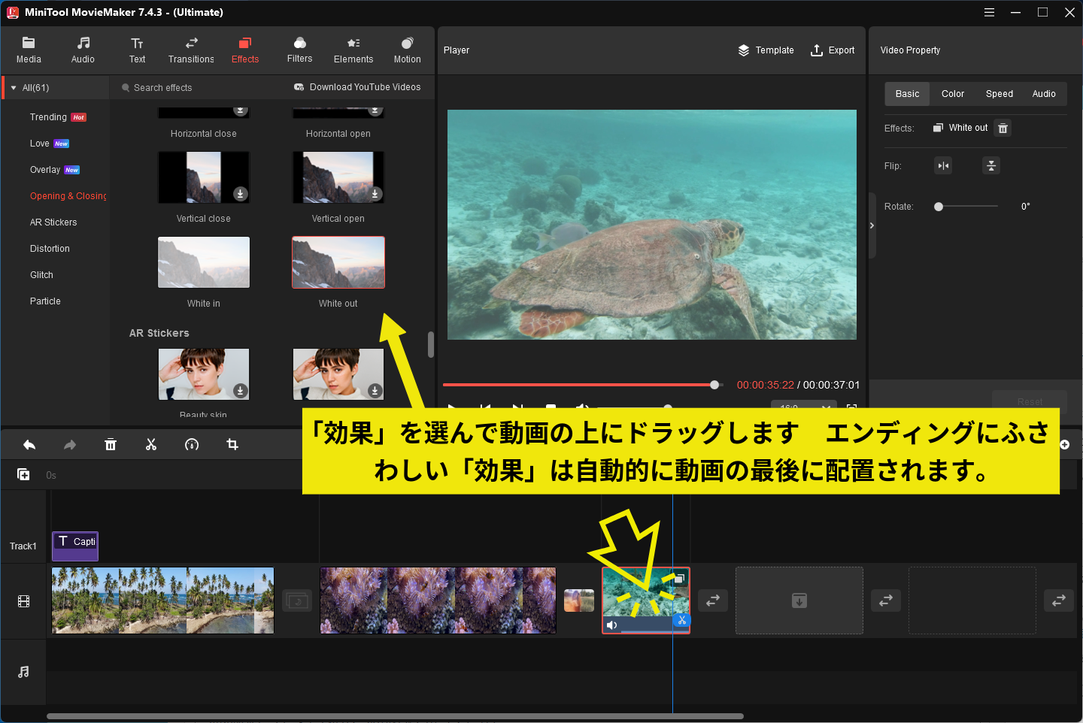Image resolution: width=1083 pixels, height=723 pixels.
Task: Open the Audio tab
Action: tap(83, 50)
